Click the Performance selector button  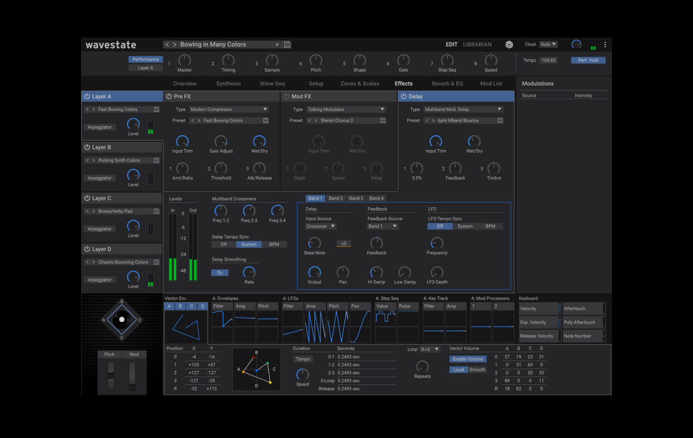point(146,59)
